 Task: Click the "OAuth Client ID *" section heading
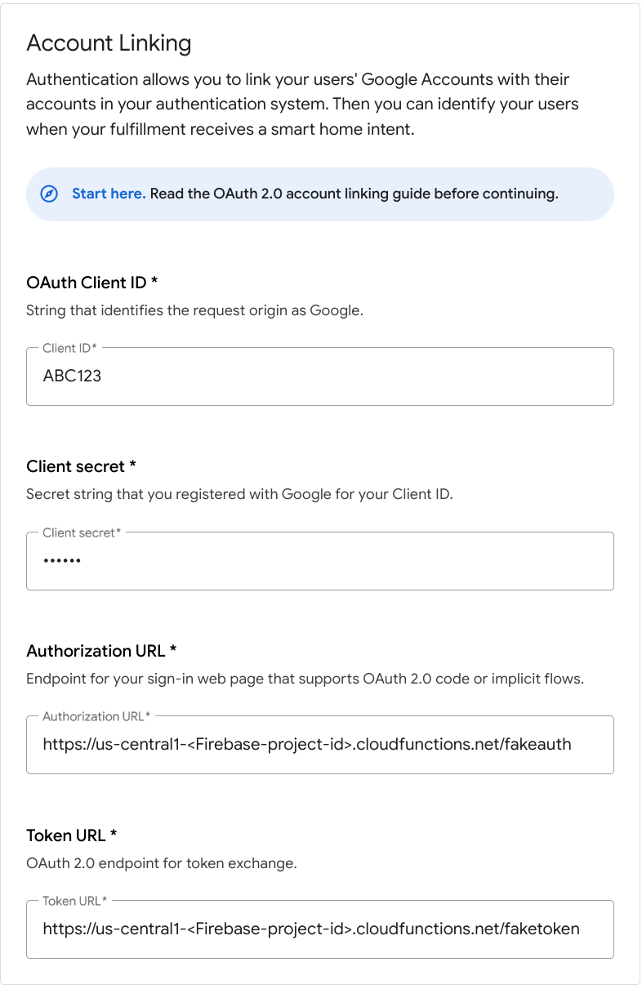click(91, 283)
